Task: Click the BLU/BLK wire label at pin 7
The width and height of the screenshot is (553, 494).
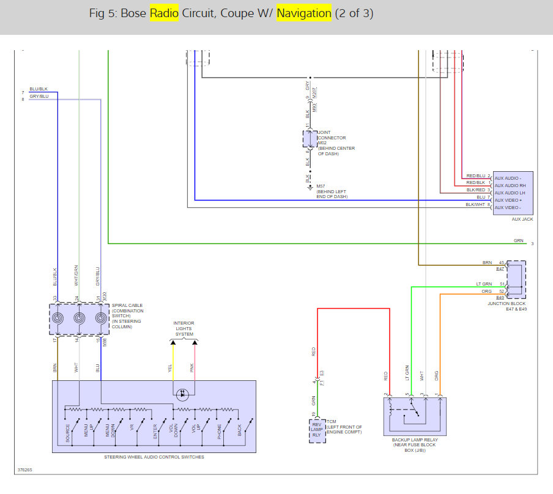Action: [39, 89]
